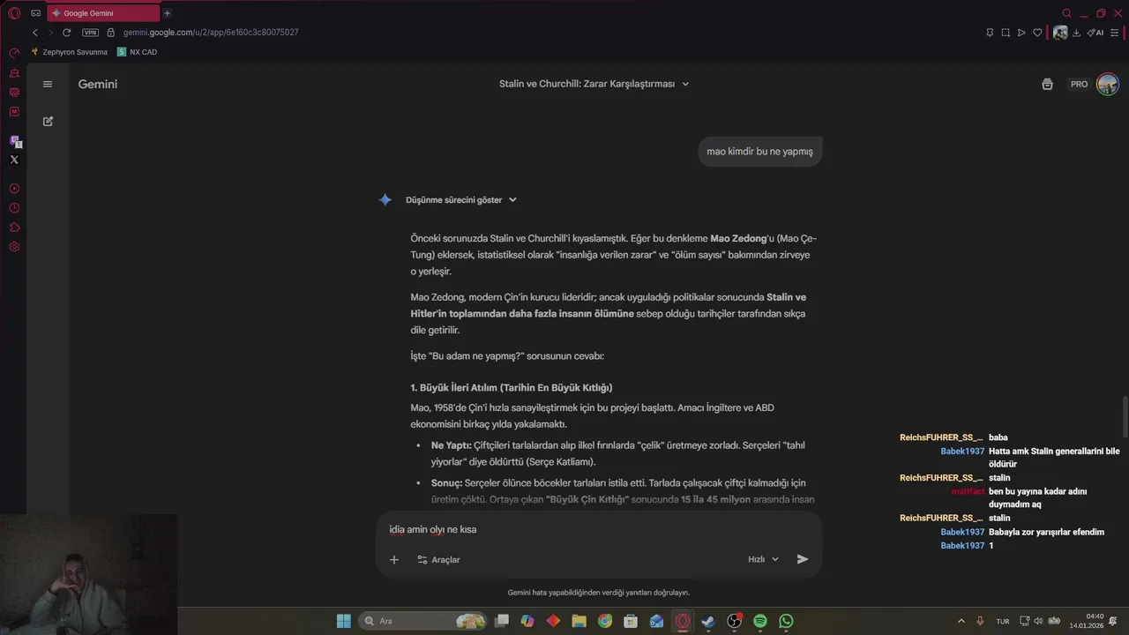Show hidden system tray icons chevron
The image size is (1129, 635).
coord(961,621)
